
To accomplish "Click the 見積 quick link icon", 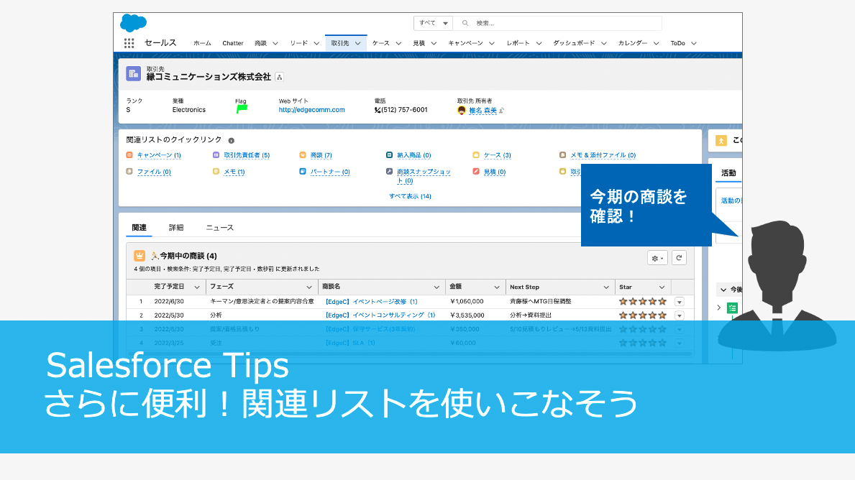I will coord(476,171).
